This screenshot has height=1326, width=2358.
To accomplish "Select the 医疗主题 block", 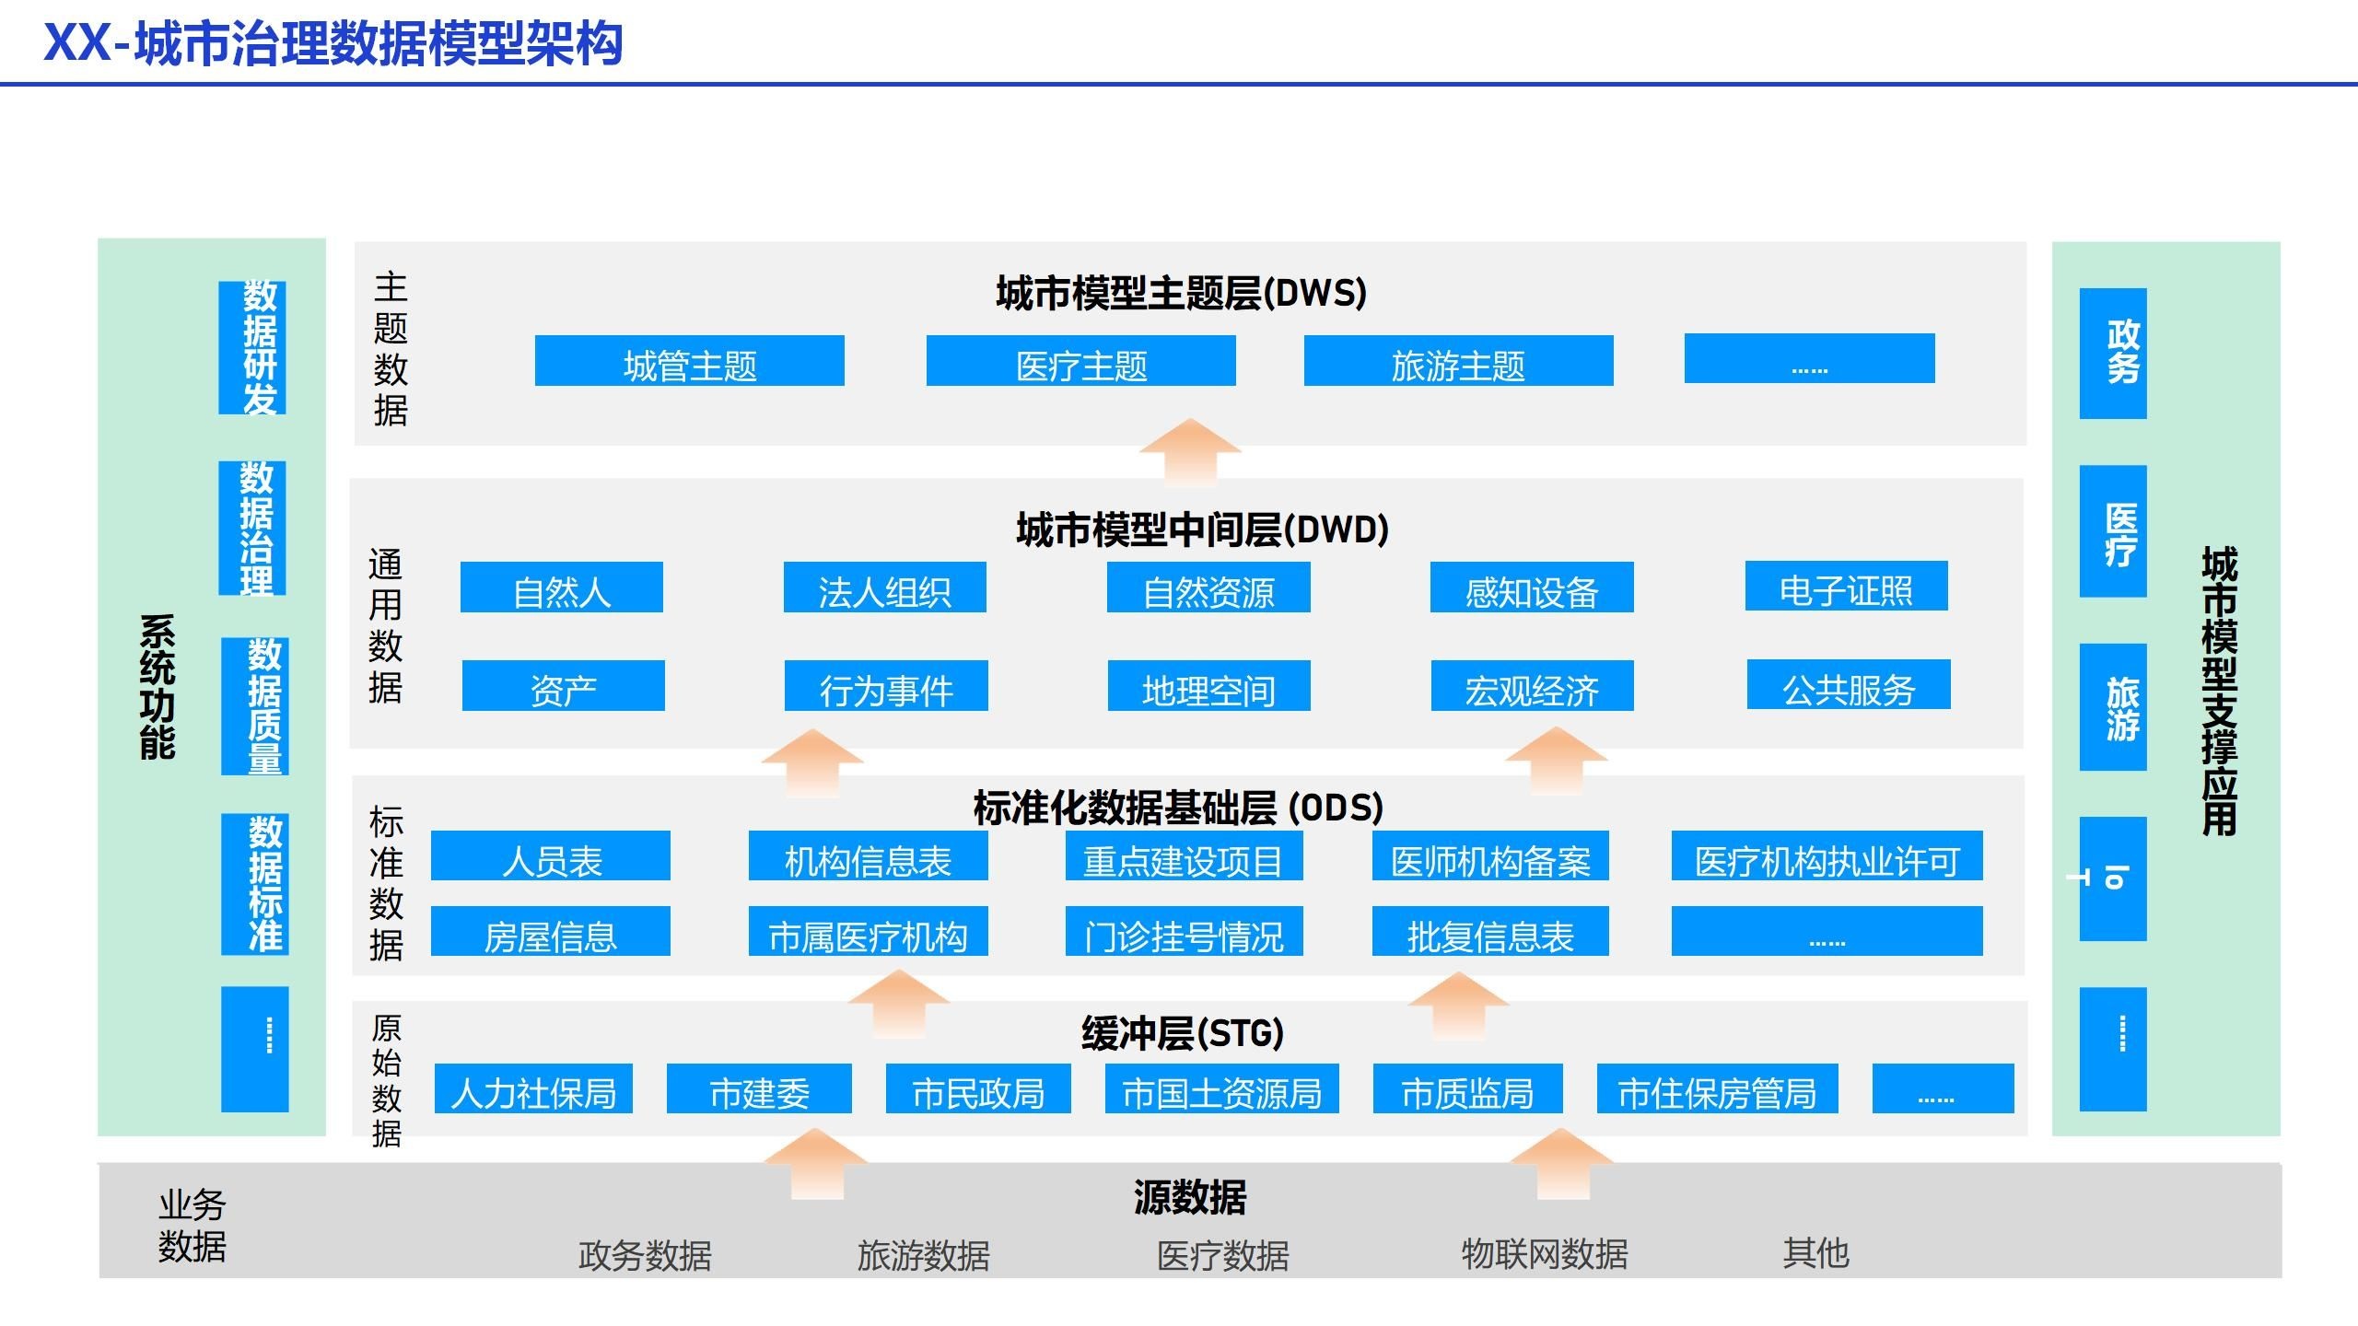I will click(x=1080, y=362).
